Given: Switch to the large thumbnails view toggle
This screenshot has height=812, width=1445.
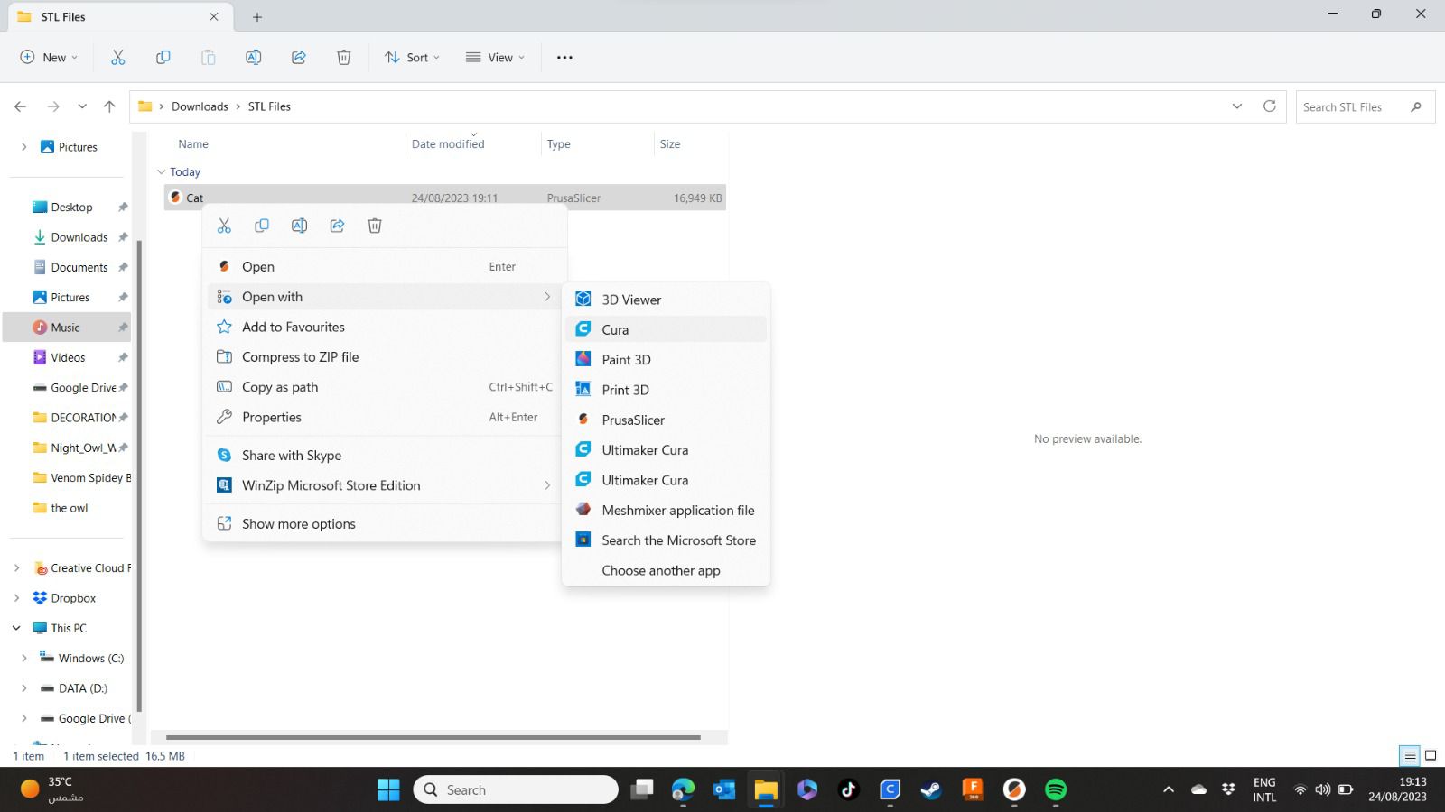Looking at the screenshot, I should [1431, 756].
